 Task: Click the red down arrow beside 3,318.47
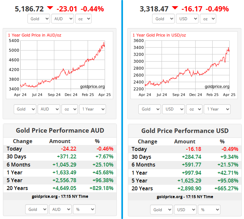(175, 8)
